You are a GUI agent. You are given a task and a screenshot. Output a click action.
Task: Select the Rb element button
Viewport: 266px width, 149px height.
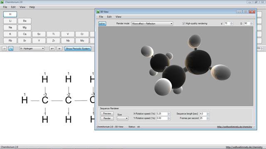click(10, 41)
